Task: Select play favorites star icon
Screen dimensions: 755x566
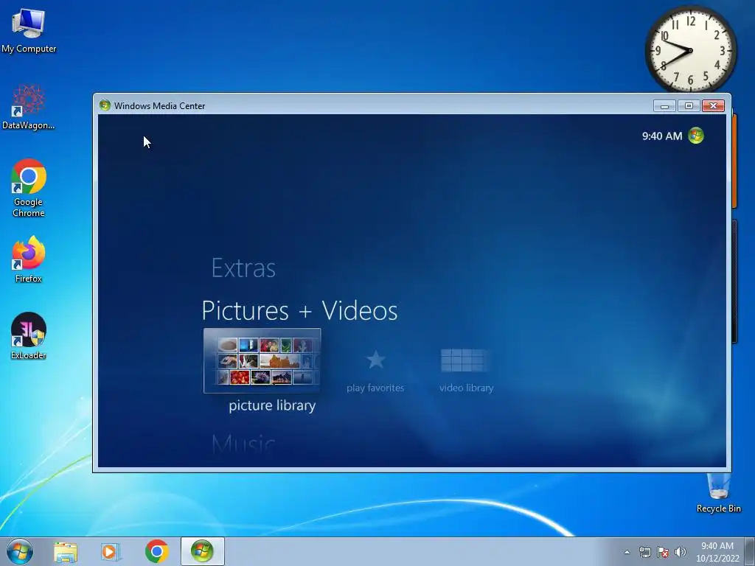Action: (375, 360)
